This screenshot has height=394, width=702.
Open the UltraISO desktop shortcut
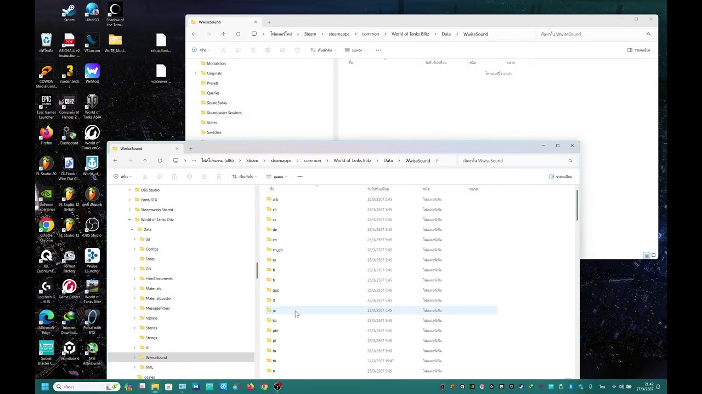click(x=92, y=13)
